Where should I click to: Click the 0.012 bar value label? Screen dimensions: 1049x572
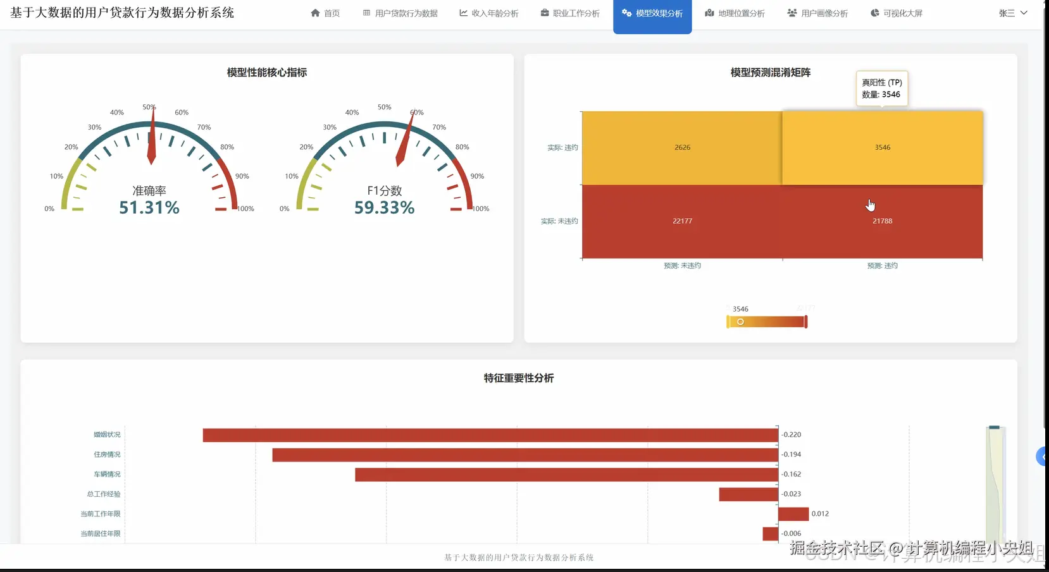[820, 514]
